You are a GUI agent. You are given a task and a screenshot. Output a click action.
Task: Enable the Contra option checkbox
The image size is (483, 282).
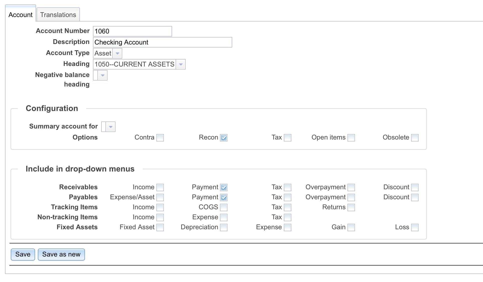click(x=160, y=138)
